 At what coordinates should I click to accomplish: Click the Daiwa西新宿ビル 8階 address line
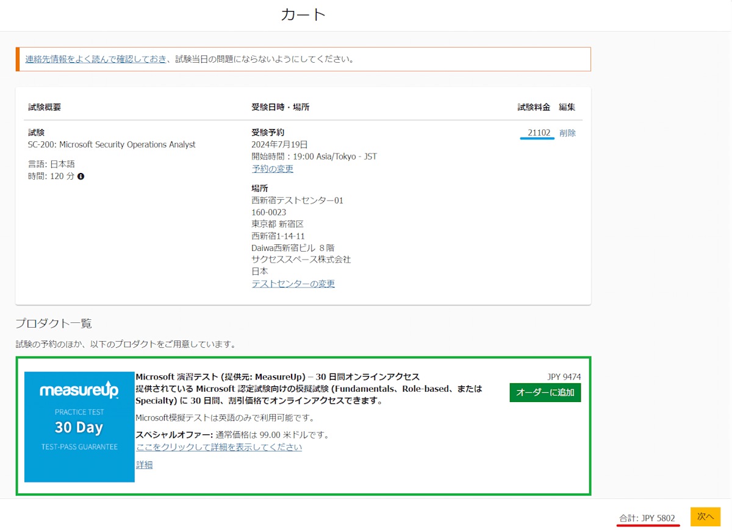point(293,248)
